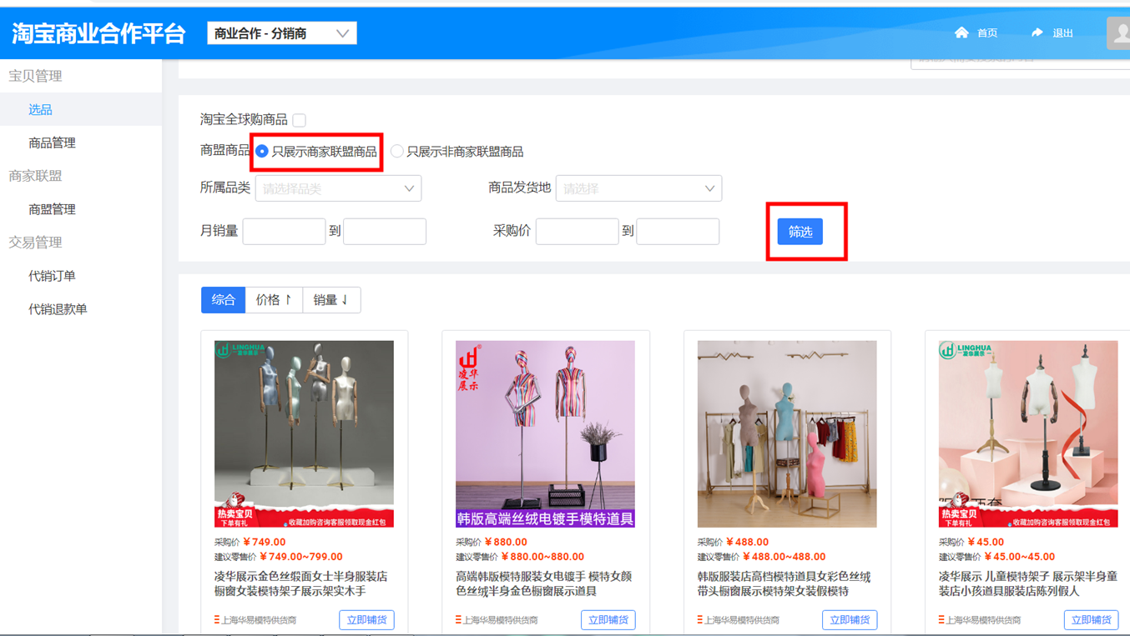Open product title 高端韩版模特服装女电镀手
Viewport: 1130px width, 636px height.
pyautogui.click(x=544, y=583)
